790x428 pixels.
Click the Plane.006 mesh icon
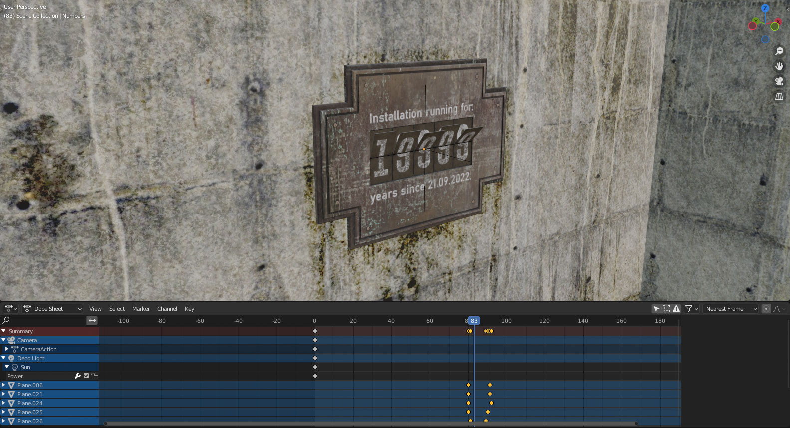click(x=11, y=385)
